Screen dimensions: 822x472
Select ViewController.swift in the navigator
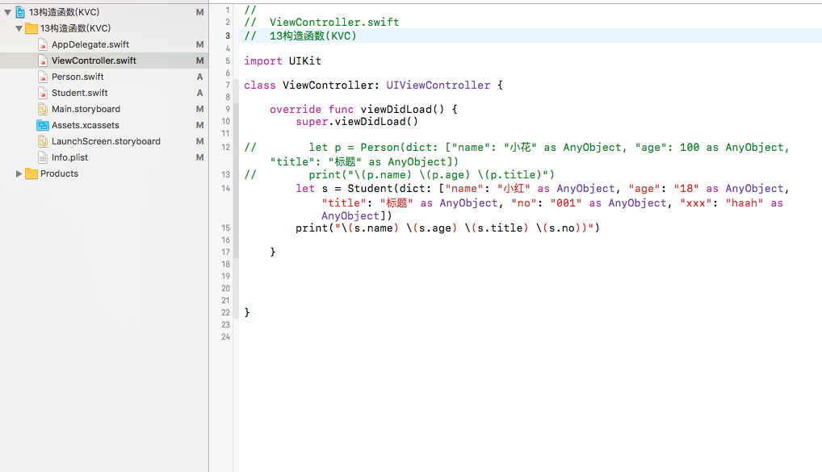pyautogui.click(x=94, y=61)
